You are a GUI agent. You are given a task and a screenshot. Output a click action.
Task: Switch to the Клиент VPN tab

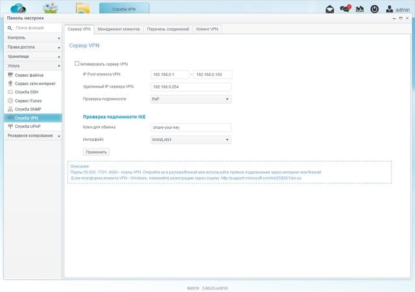[207, 29]
